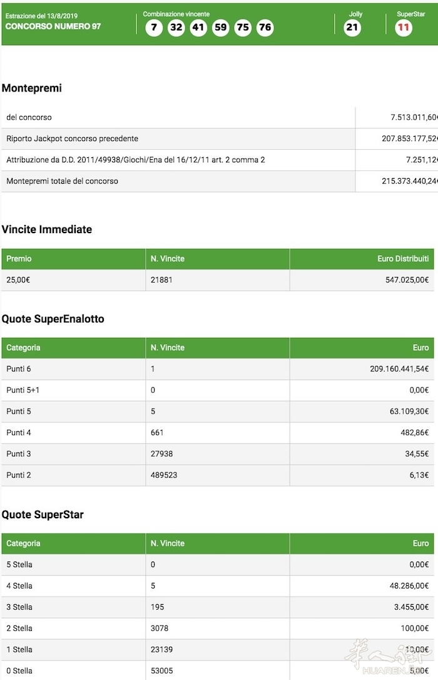
Task: Click the Quote SuperStar section heading
Action: pos(43,515)
